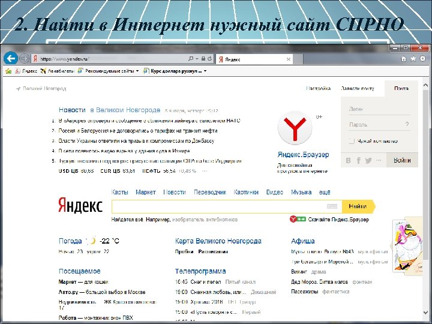Screen dimensions: 432x324
Task: Show more social login options ellipsis
Action: pos(379,160)
